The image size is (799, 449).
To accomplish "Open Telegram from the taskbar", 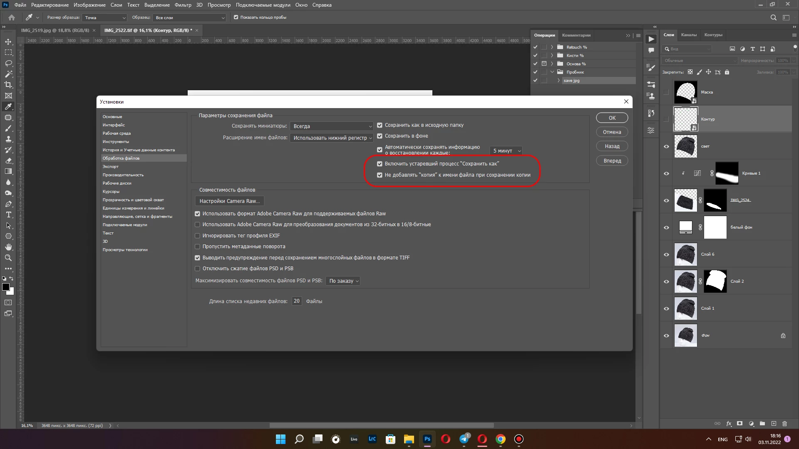I will point(464,439).
